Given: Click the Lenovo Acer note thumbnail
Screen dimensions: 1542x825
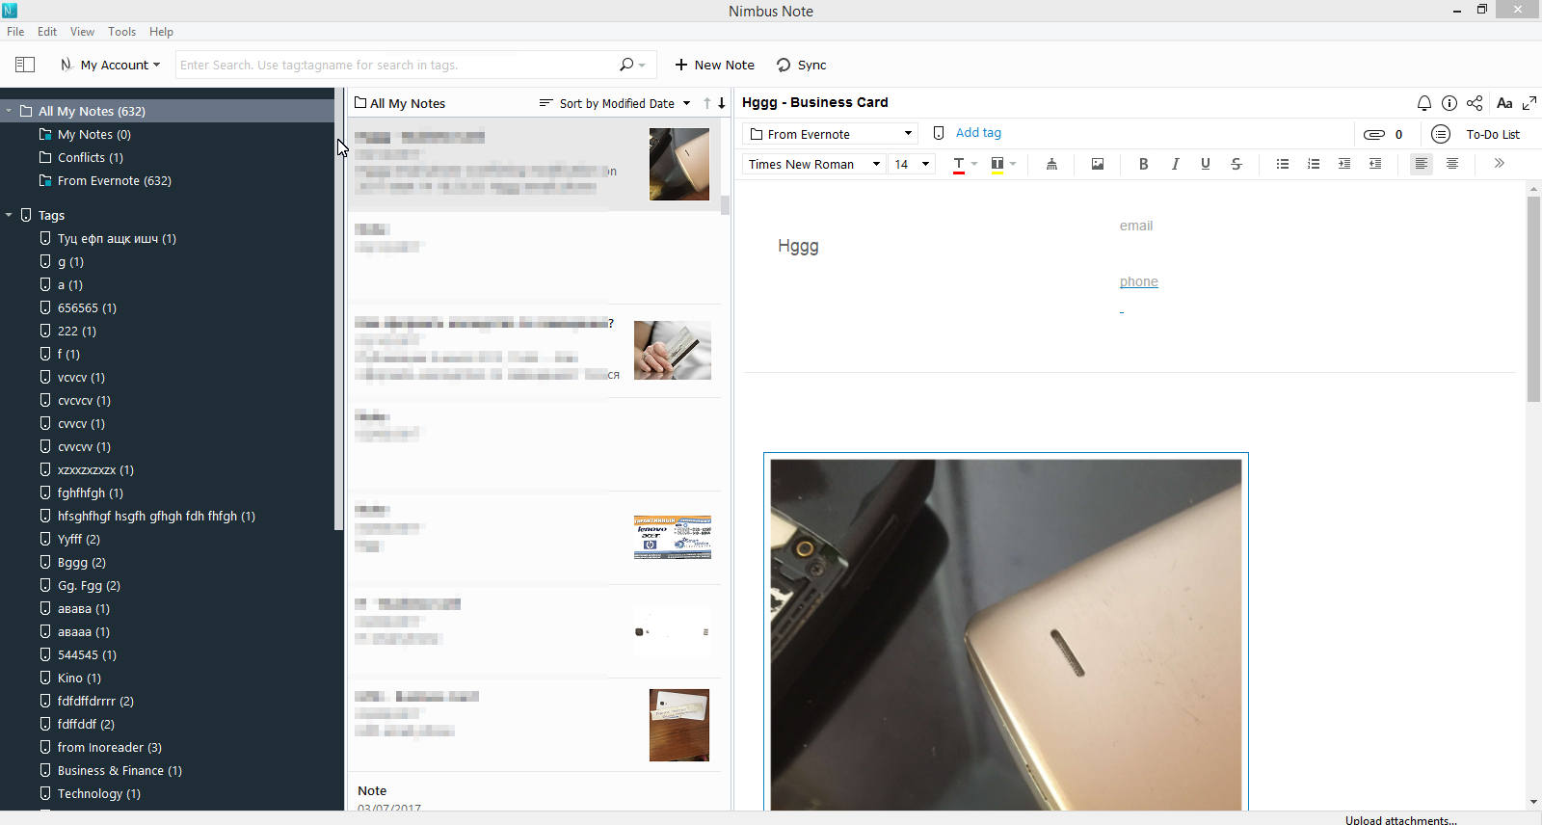Looking at the screenshot, I should 673,537.
